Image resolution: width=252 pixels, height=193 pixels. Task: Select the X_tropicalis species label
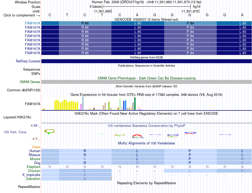31,175
